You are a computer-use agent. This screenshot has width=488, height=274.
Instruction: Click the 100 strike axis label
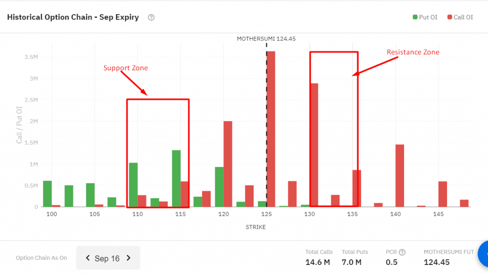[x=51, y=214]
